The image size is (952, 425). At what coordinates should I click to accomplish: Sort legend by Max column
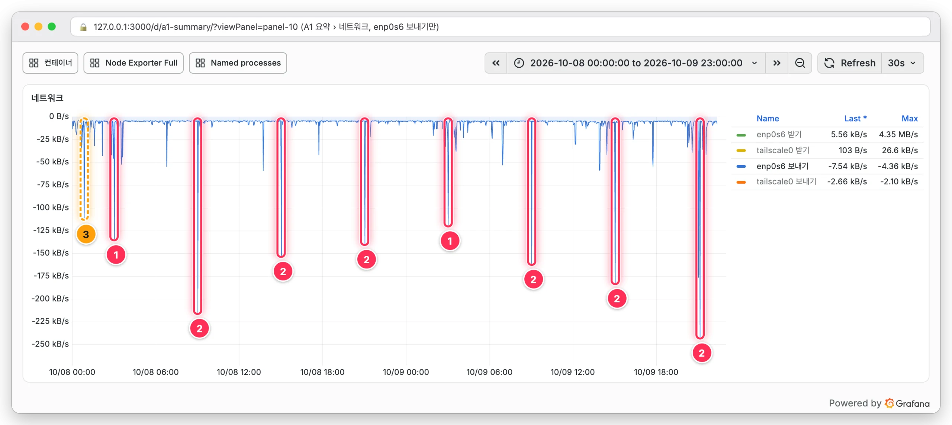910,118
